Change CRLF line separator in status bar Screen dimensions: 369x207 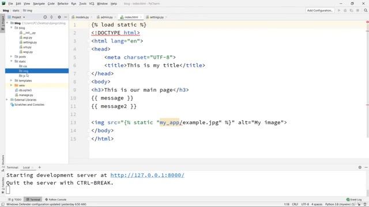295,205
